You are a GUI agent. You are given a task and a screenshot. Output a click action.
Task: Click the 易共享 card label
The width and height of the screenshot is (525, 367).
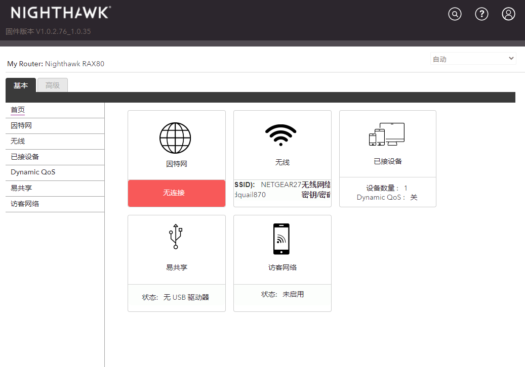pyautogui.click(x=177, y=267)
